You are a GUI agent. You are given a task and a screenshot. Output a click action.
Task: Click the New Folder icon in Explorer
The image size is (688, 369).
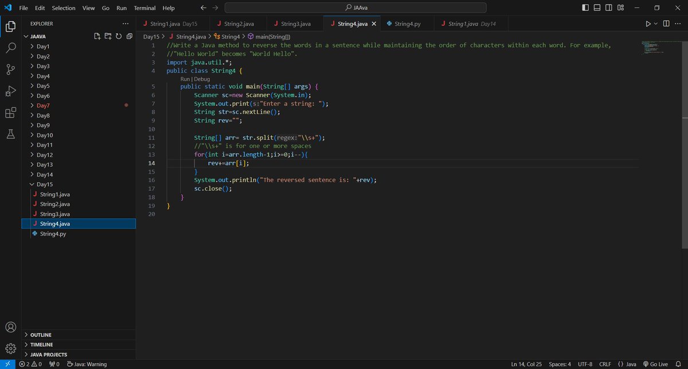108,36
